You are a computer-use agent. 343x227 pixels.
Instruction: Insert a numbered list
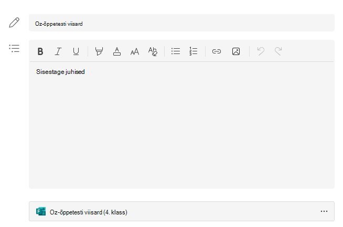(194, 51)
